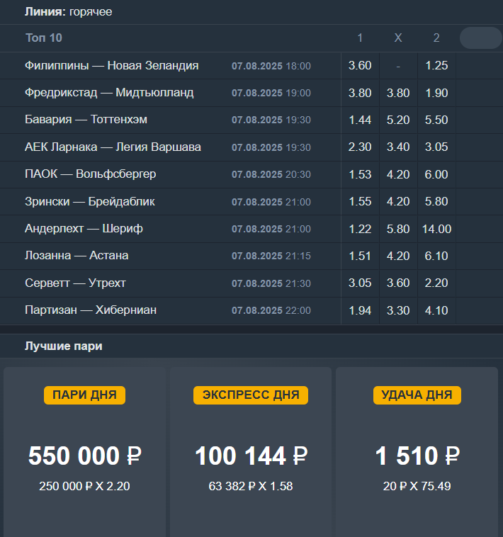Click the 250 000 ₽ X 2.20 detail
The width and height of the screenshot is (503, 537).
[x=84, y=486]
